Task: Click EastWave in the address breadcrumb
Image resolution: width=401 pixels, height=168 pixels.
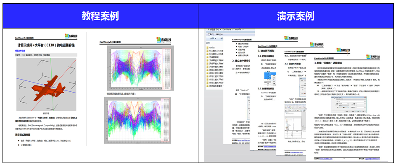Action: (x=226, y=30)
